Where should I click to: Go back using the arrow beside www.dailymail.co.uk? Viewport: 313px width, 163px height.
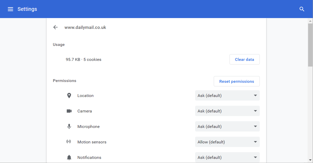tap(55, 27)
